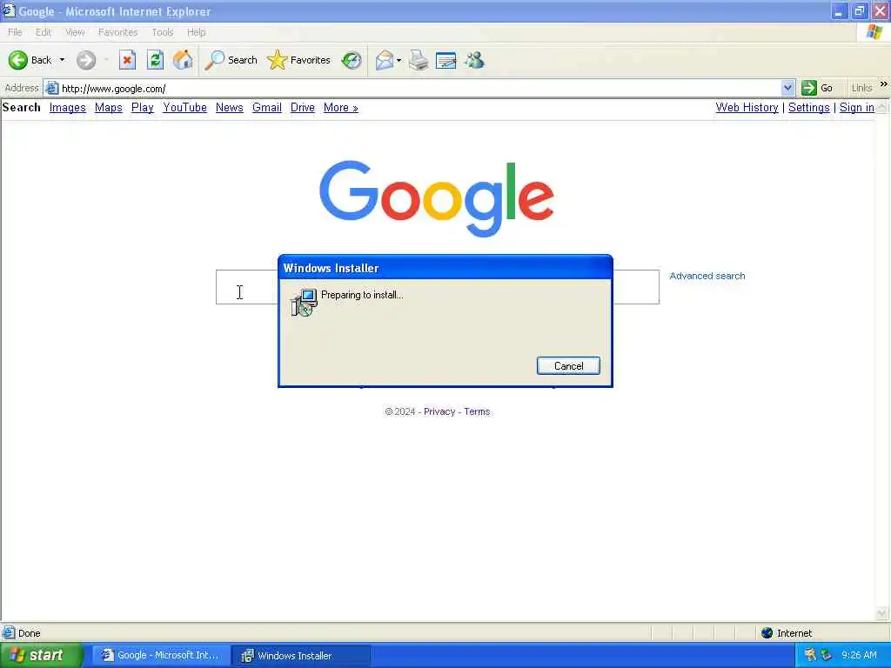Image resolution: width=891 pixels, height=668 pixels.
Task: Open the Search pane toolbar button
Action: pos(231,60)
